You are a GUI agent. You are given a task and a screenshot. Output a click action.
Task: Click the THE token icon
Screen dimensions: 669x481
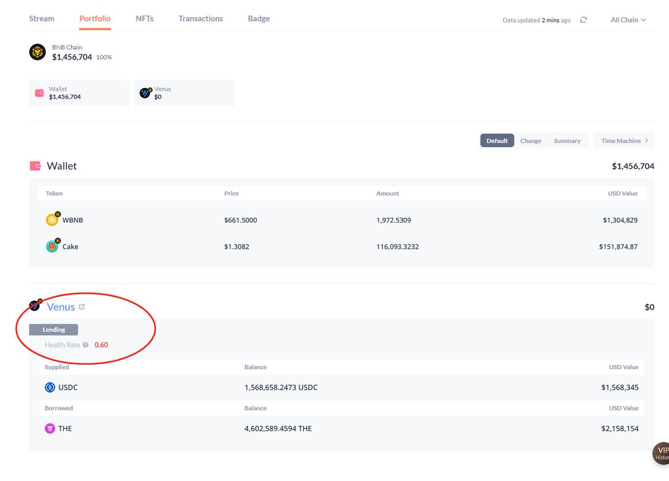[x=50, y=429]
